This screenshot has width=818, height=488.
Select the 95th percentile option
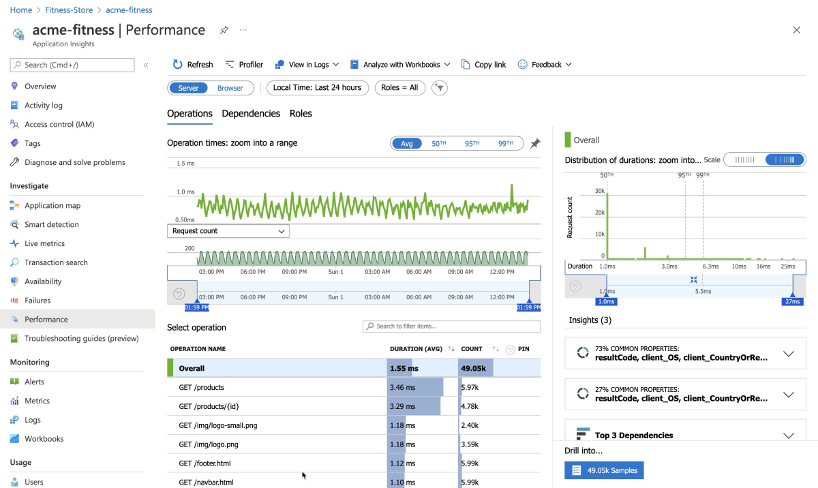coord(472,144)
